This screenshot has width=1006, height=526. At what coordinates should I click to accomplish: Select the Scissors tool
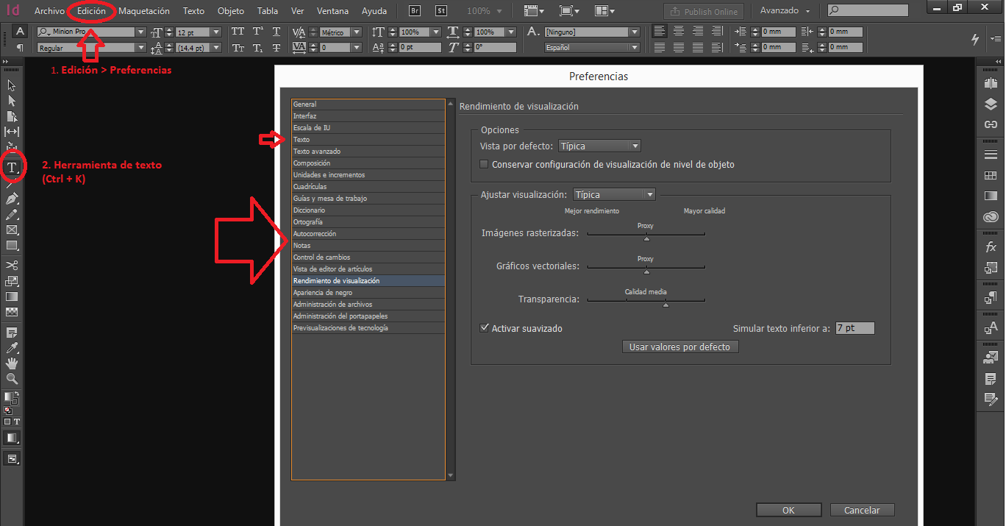[12, 265]
